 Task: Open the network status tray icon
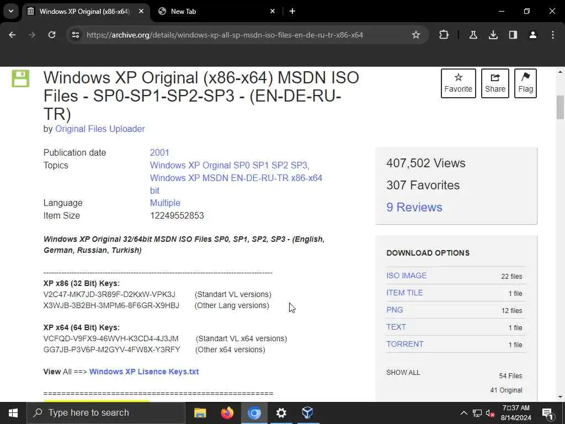pyautogui.click(x=477, y=413)
